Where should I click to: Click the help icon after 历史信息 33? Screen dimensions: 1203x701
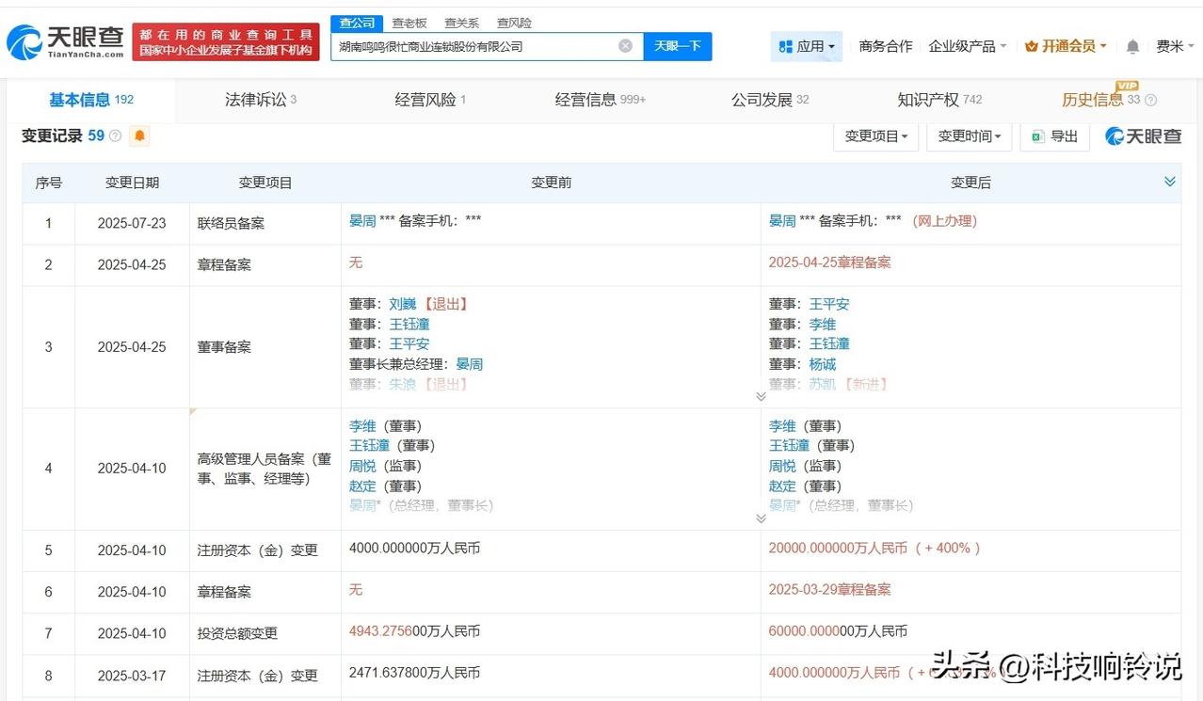[1150, 100]
